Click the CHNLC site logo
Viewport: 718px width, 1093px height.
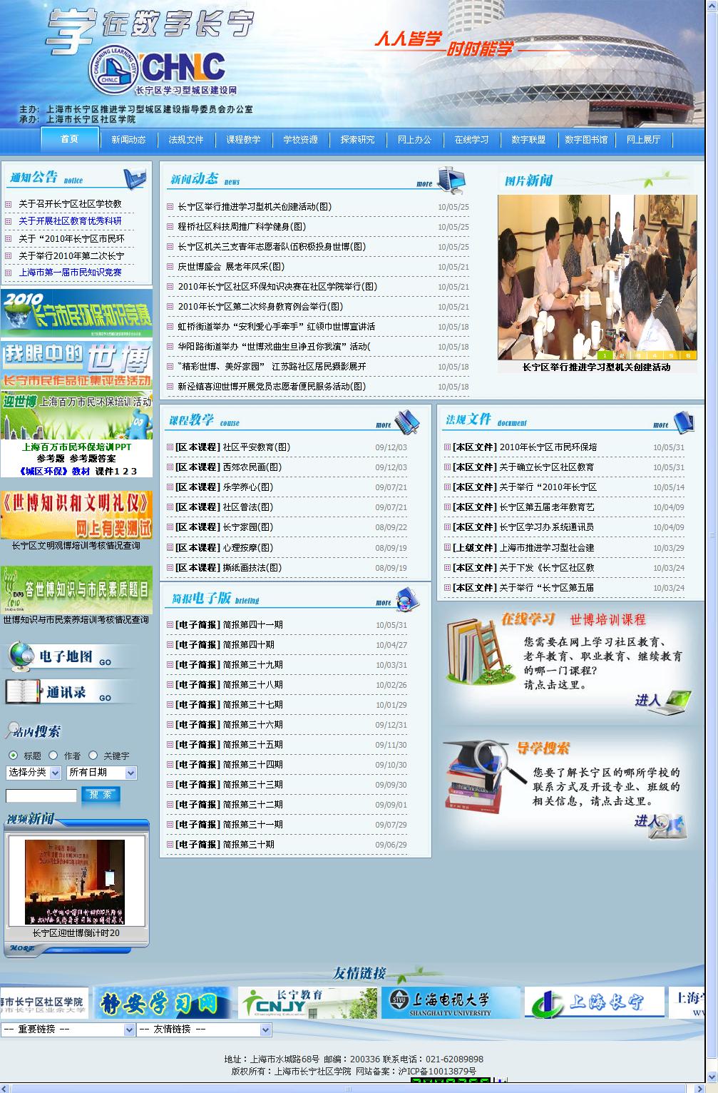click(x=158, y=70)
